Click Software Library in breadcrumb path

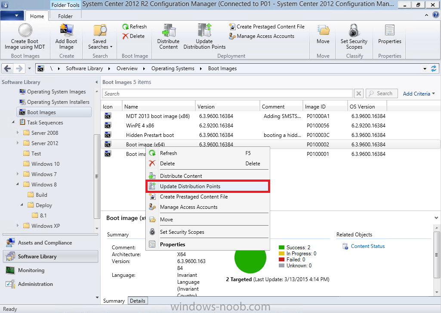84,68
